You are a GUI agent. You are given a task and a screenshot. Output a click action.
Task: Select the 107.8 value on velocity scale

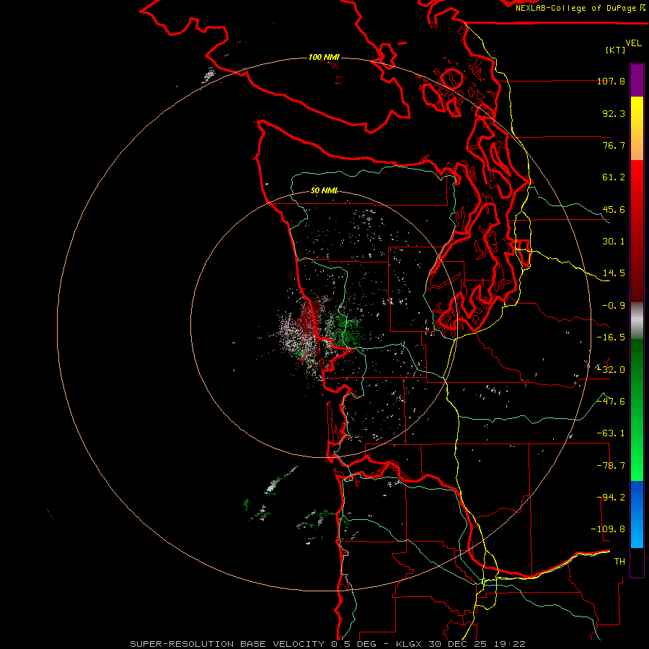click(x=611, y=81)
